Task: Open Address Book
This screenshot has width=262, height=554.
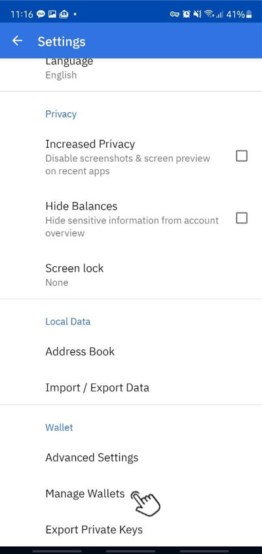Action: pos(131,351)
